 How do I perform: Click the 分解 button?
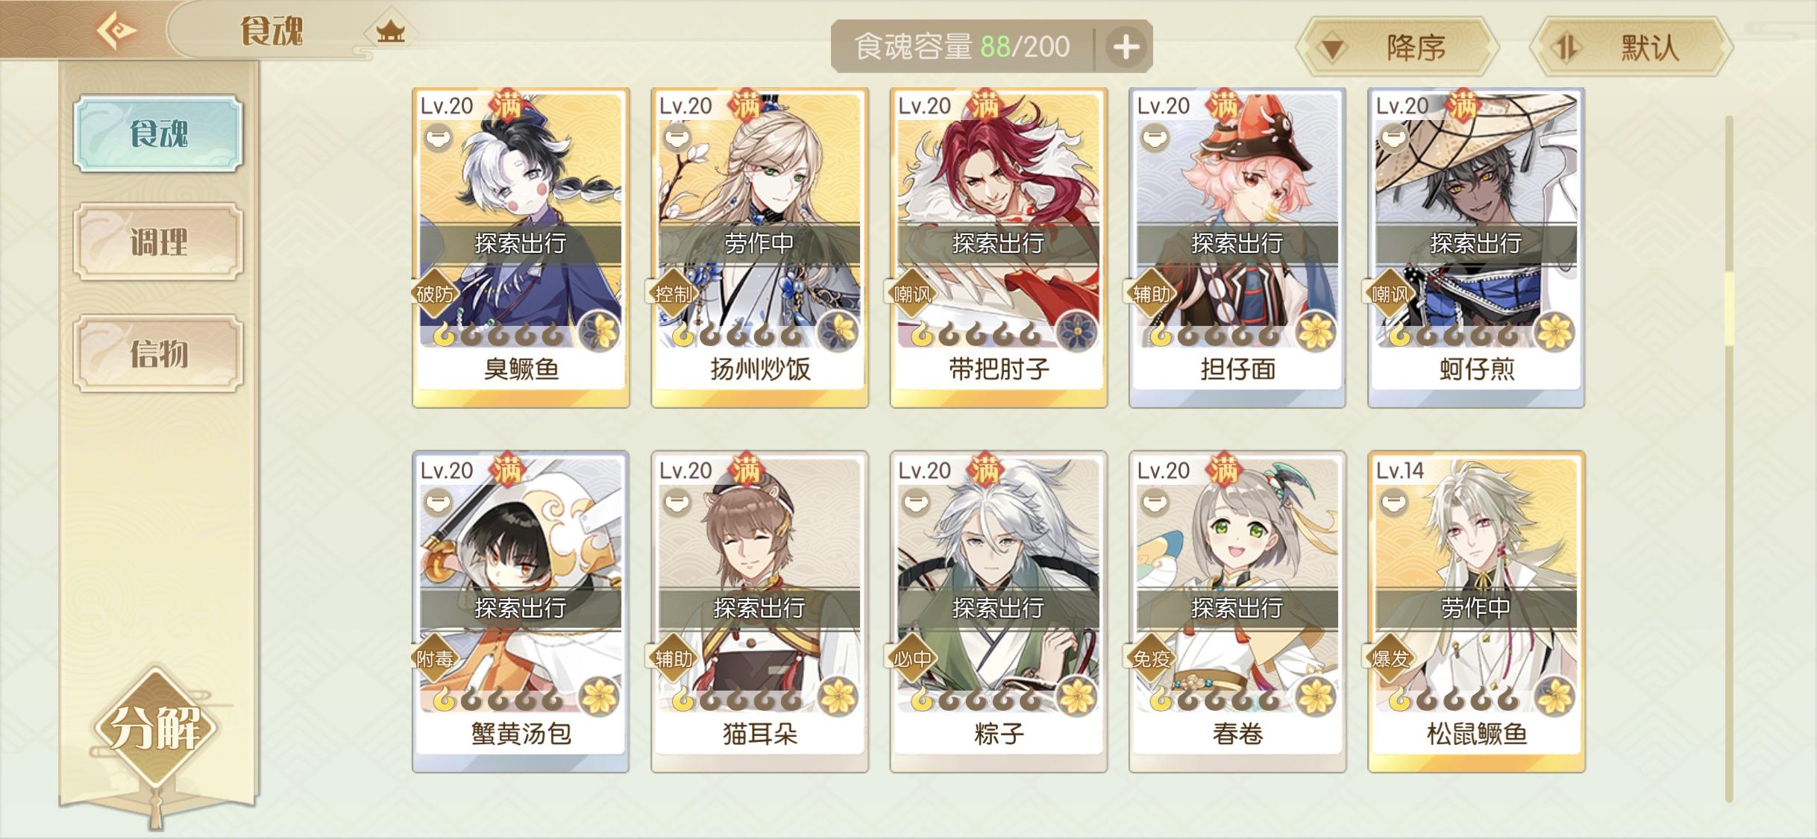[155, 729]
